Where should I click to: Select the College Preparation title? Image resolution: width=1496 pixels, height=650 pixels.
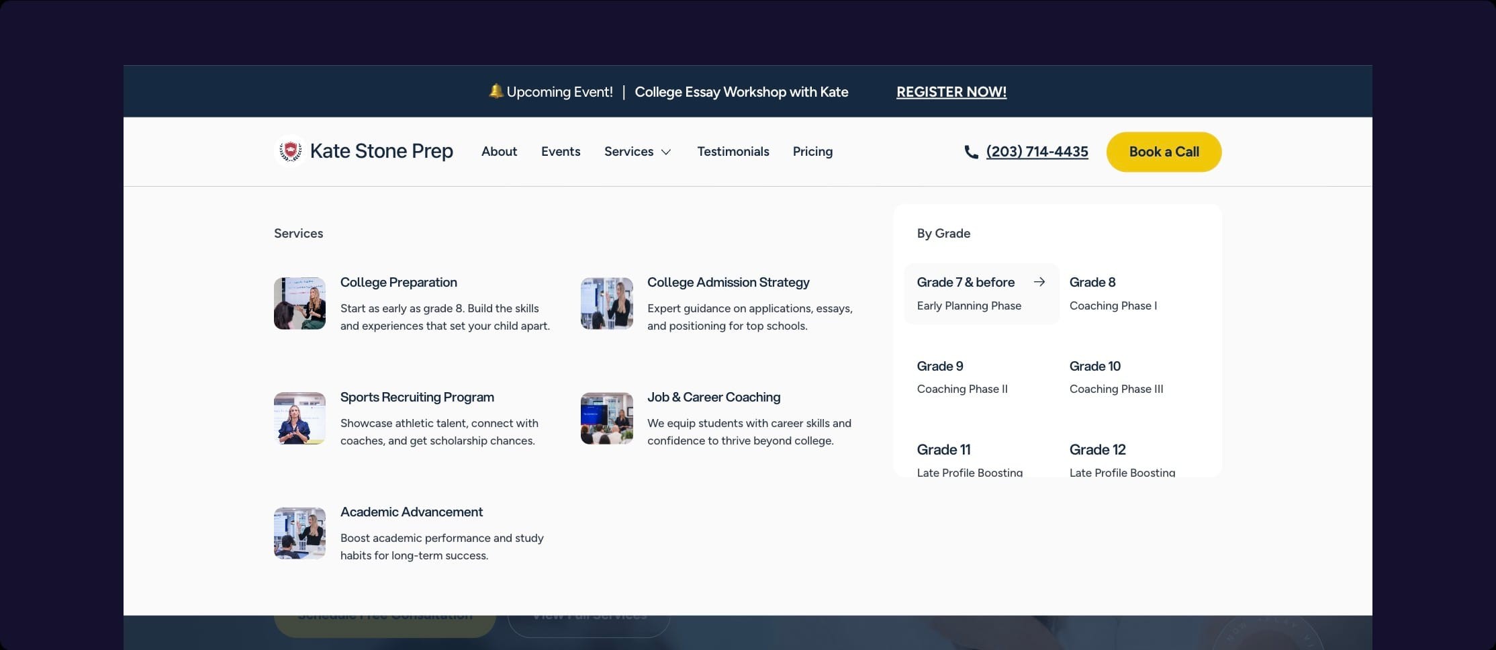pyautogui.click(x=398, y=283)
